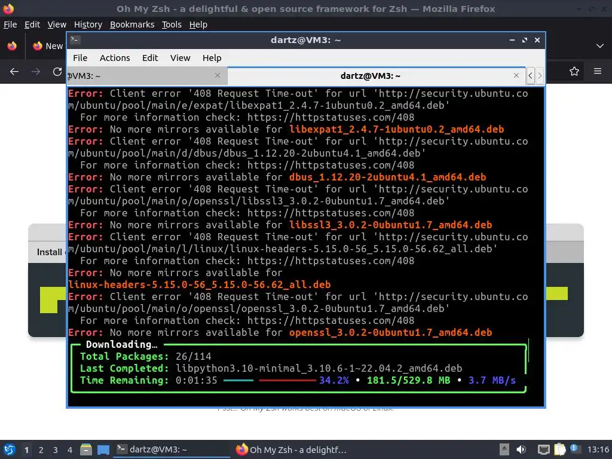Screen dimensions: 612x459
Task: Close the active dartz@VM3: ~ tab
Action: [516, 75]
